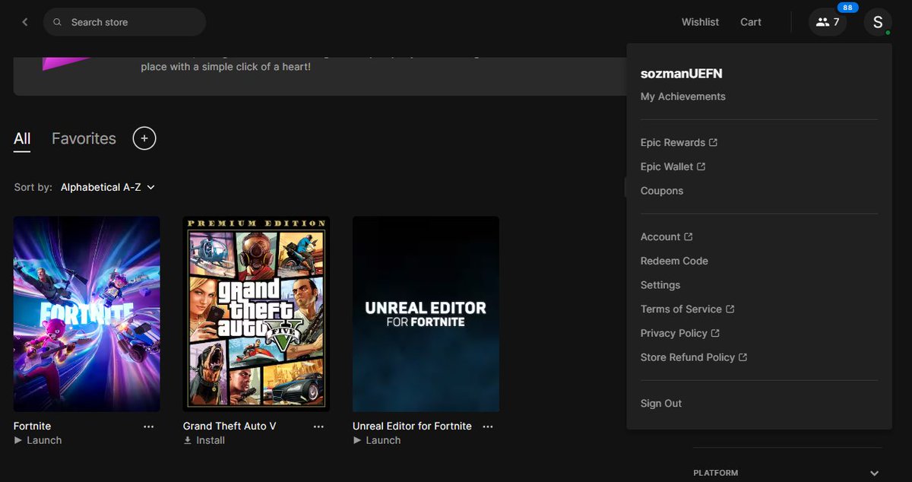Open the Sort by Alphabetical A-Z dropdown
This screenshot has height=482, width=912.
pyautogui.click(x=107, y=187)
